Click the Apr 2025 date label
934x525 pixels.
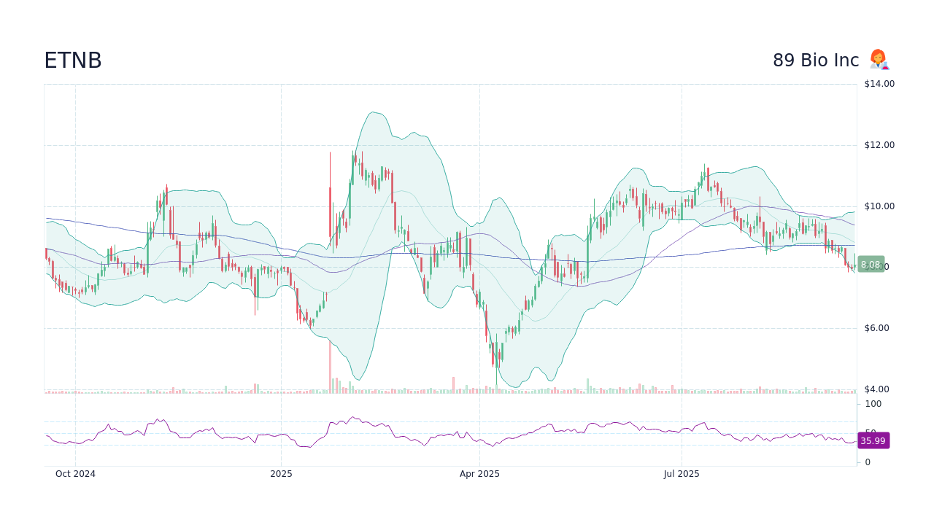[x=480, y=473]
